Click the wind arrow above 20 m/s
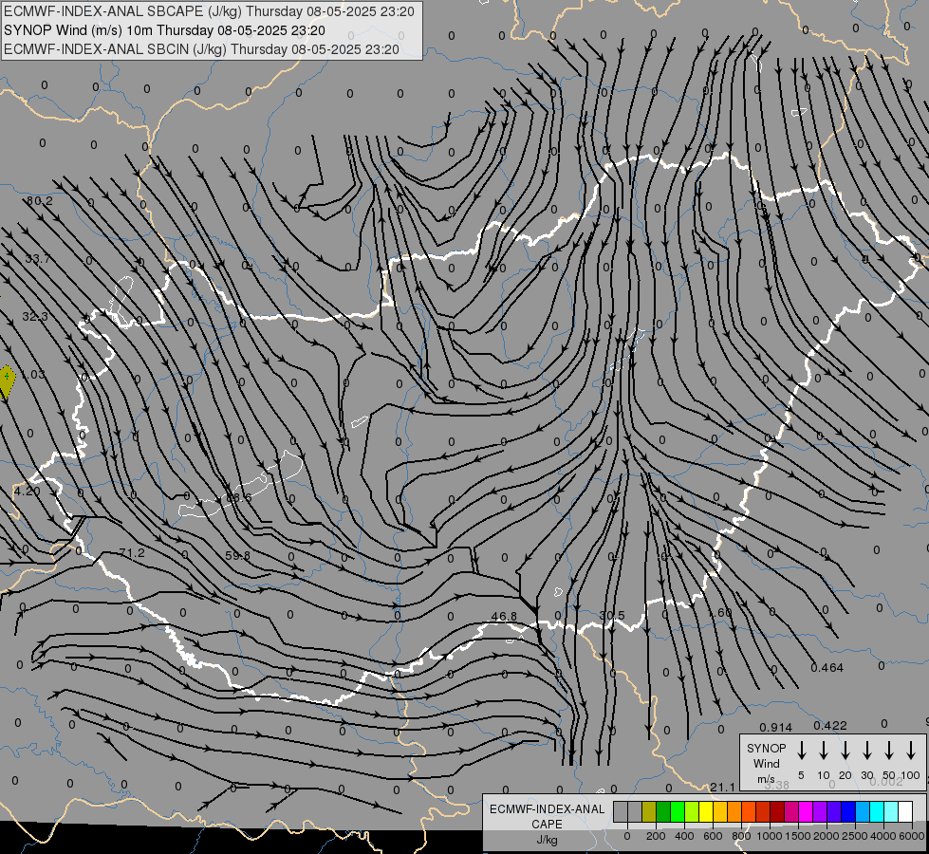This screenshot has width=929, height=854. pos(845,751)
